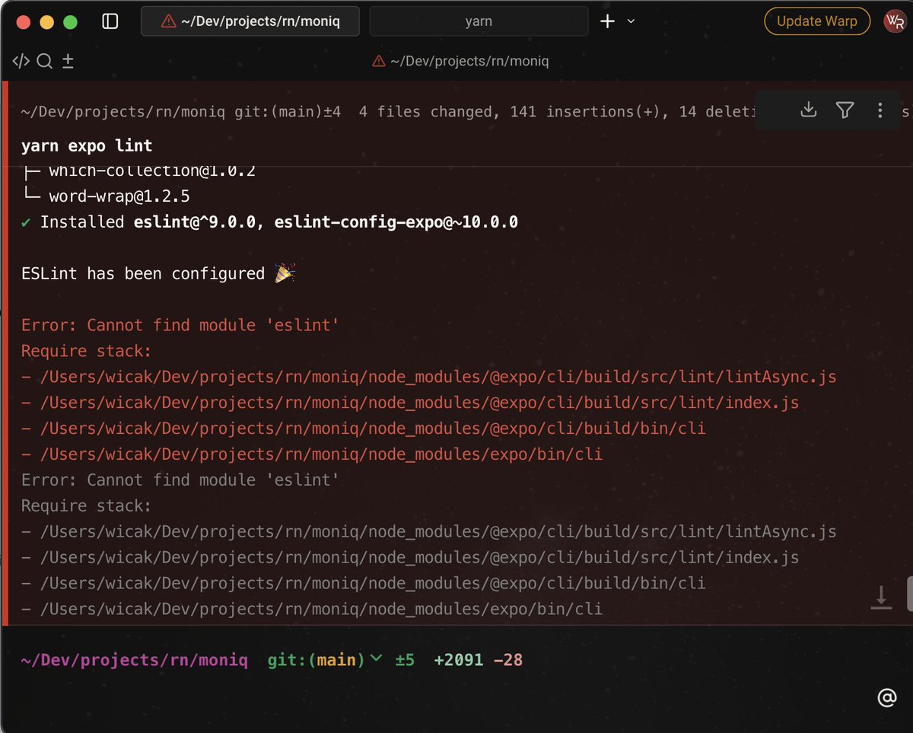Click the ±5 changed files indicator
This screenshot has width=913, height=733.
[x=404, y=660]
